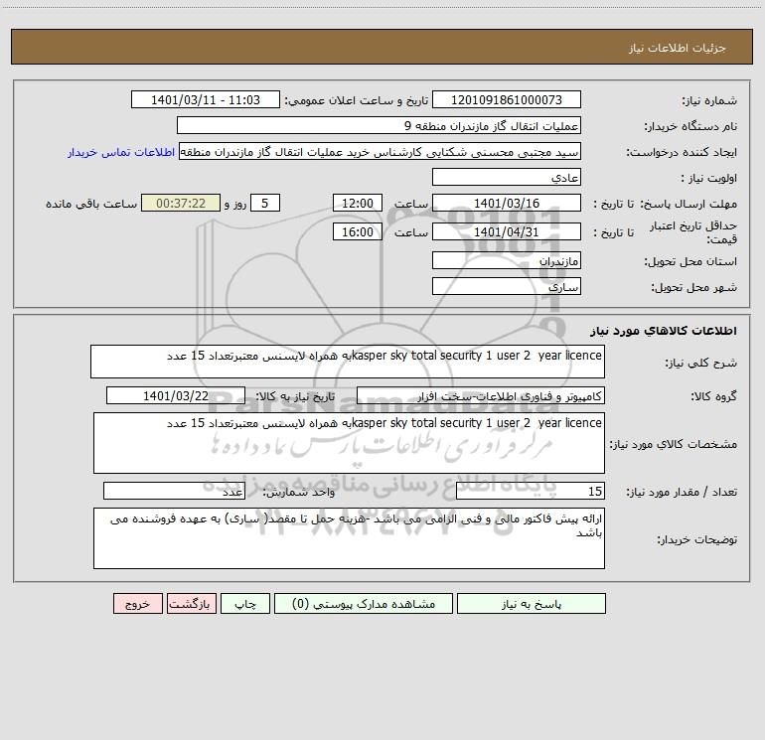Click response deadline date 1401/03/16
765x740 pixels.
[x=507, y=203]
